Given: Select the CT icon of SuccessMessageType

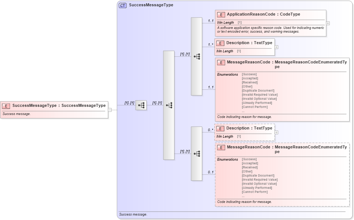Looking at the screenshot, I should pyautogui.click(x=123, y=5).
